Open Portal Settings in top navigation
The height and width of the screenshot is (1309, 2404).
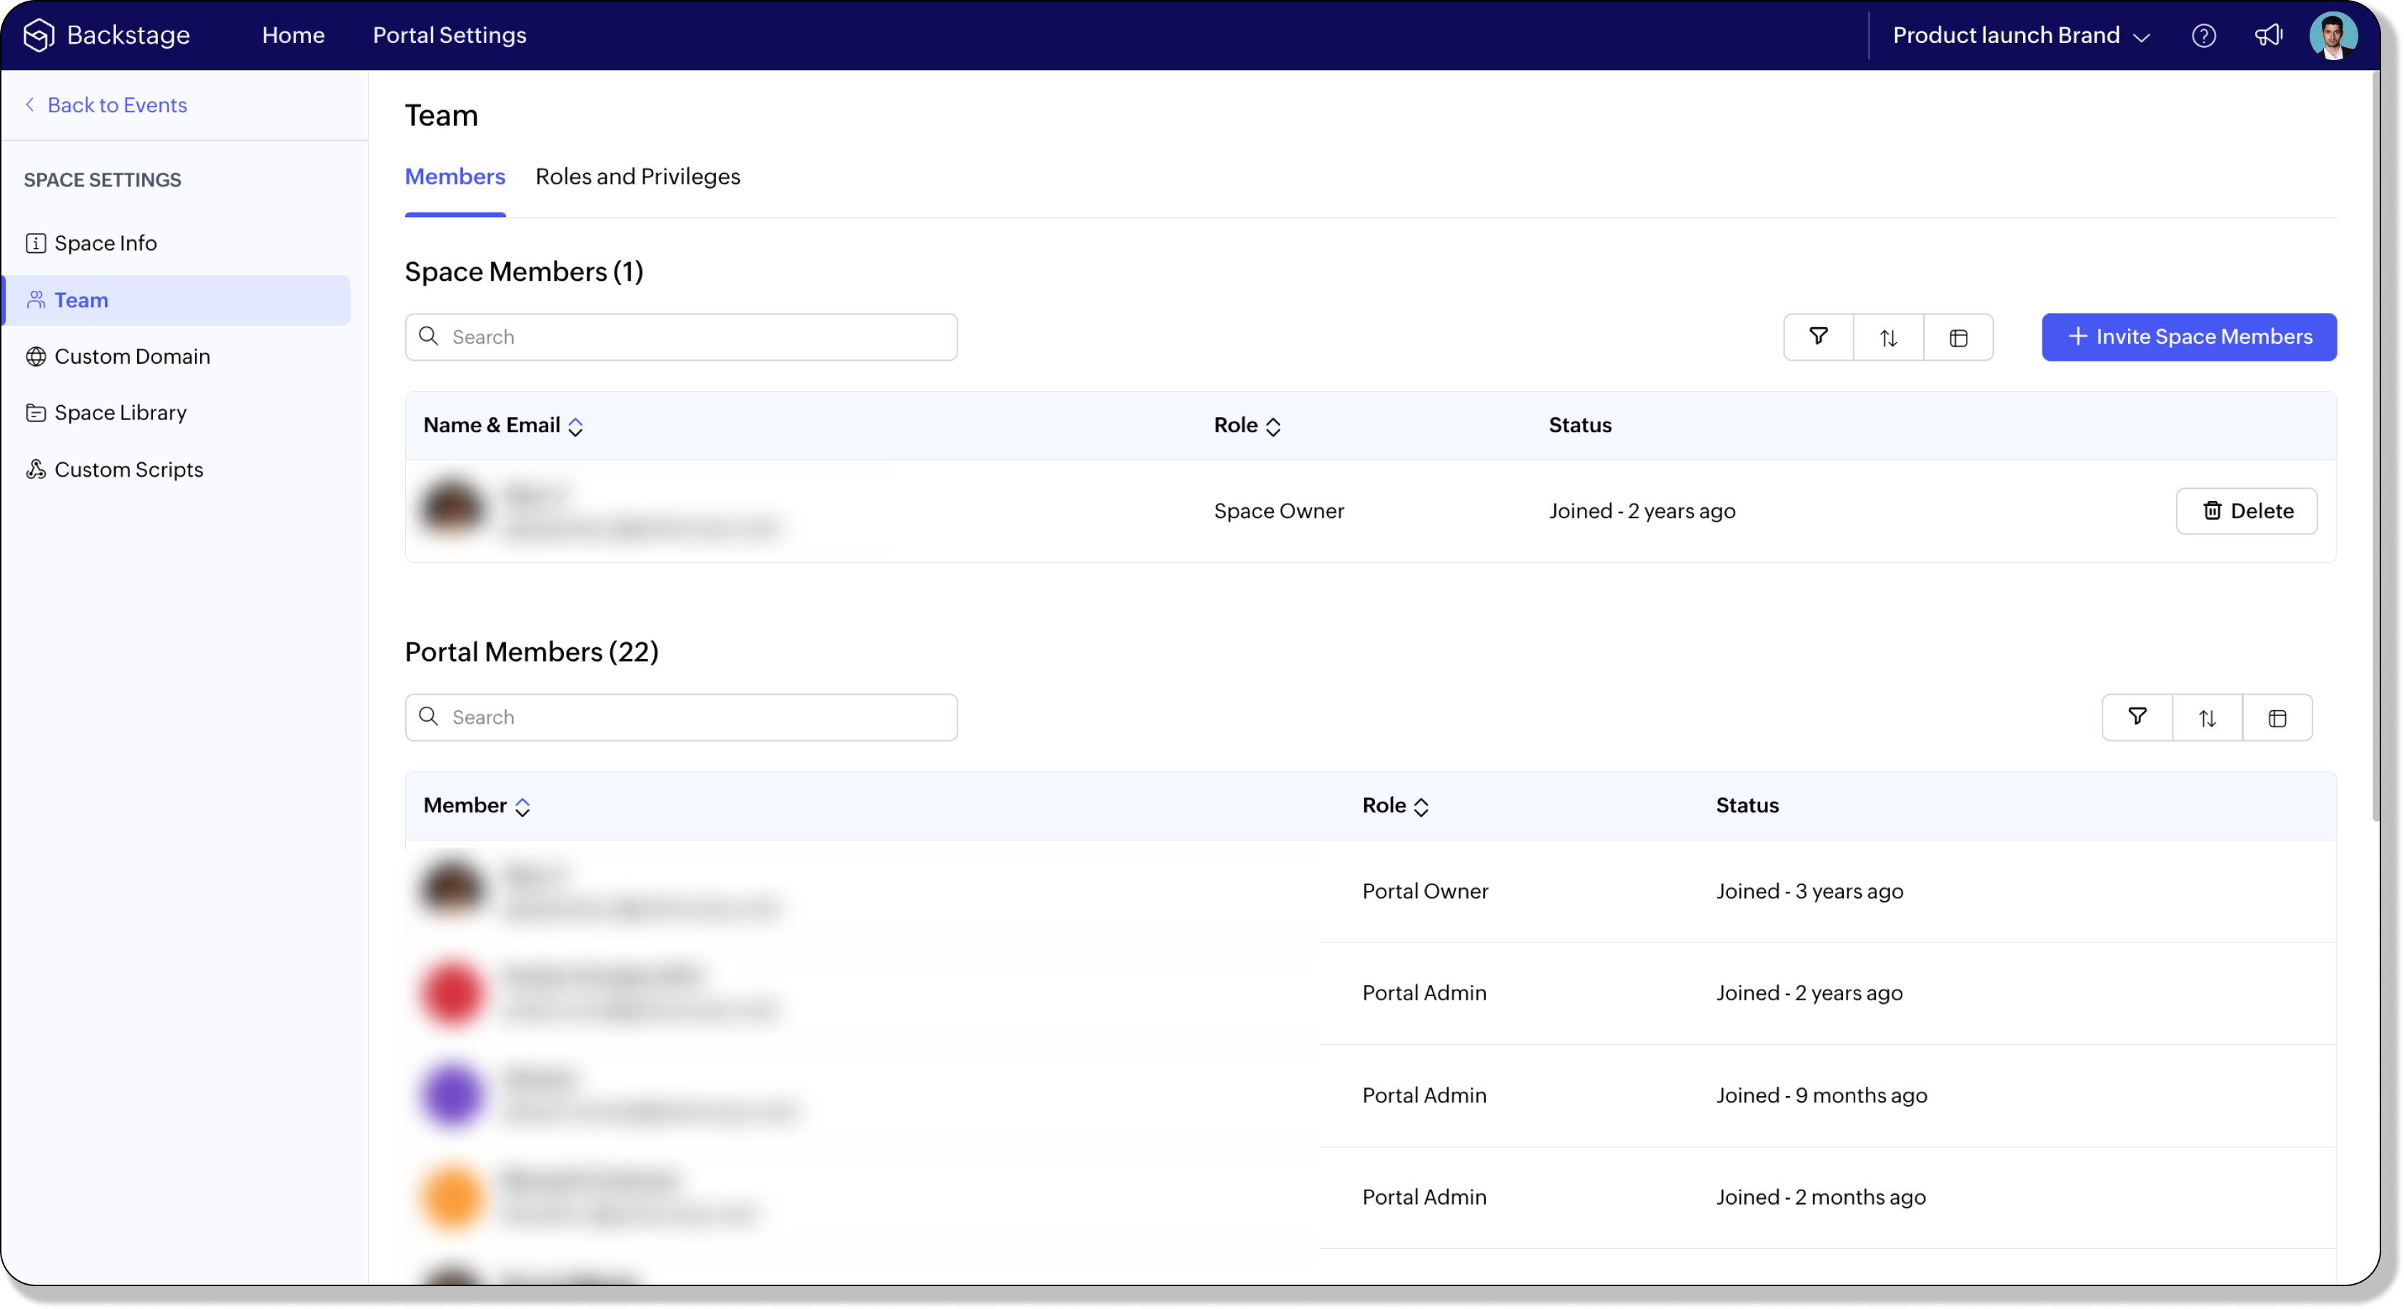coord(449,36)
